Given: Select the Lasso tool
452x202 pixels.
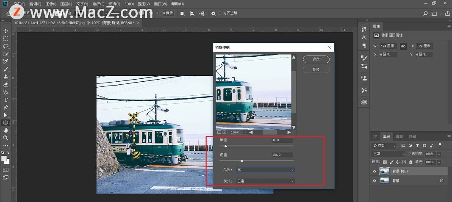Looking at the screenshot, I should [x=6, y=46].
